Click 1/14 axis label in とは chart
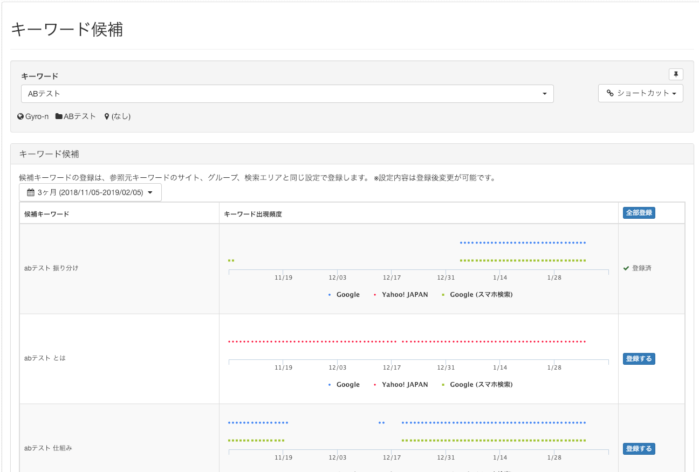Screen dimensions: 699x472 pyautogui.click(x=500, y=368)
